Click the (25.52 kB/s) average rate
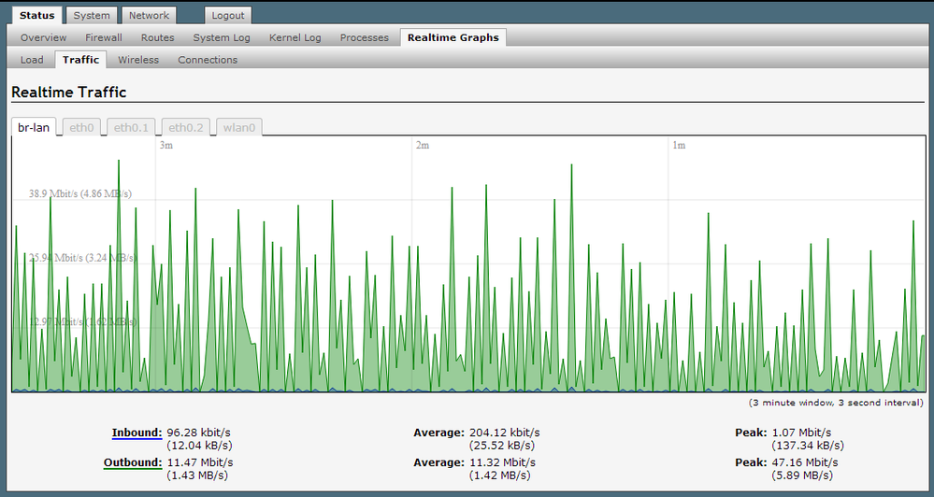Image resolution: width=934 pixels, height=497 pixels. click(502, 446)
